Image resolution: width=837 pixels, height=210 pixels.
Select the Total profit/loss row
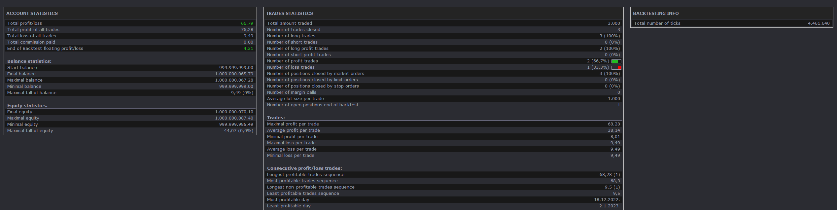tap(130, 23)
